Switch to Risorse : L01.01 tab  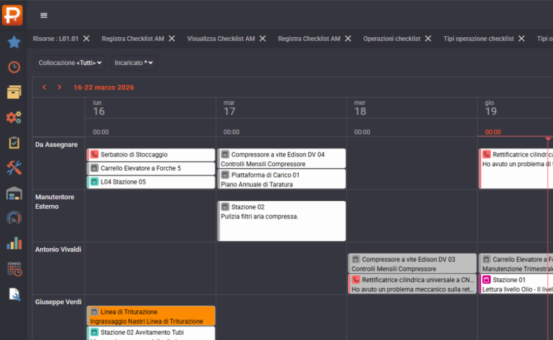click(x=56, y=38)
